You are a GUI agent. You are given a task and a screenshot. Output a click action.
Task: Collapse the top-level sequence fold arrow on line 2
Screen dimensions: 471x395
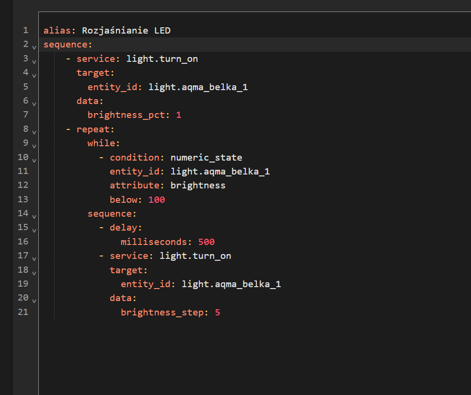[x=34, y=47]
